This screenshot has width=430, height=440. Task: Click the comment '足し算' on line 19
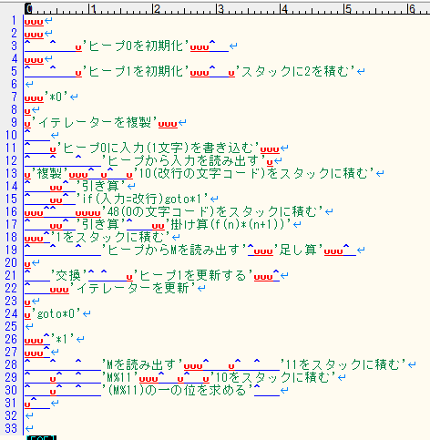[x=299, y=251]
